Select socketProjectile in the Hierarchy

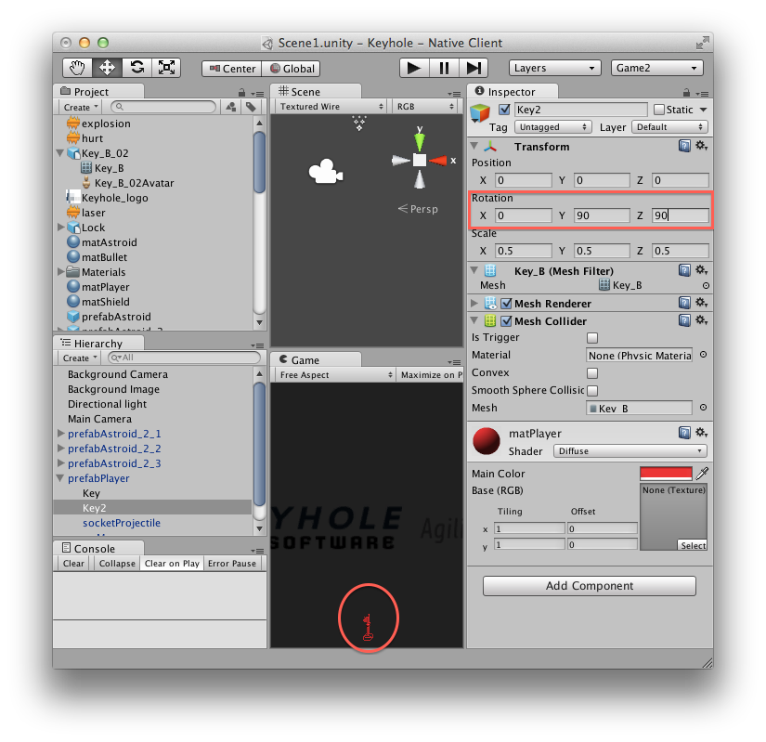coord(121,523)
